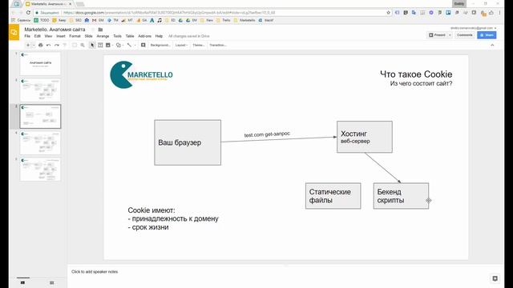Screen dimensions: 513x288
Task: Select the 'Хостинг веб-сервер' box
Action: (x=365, y=137)
